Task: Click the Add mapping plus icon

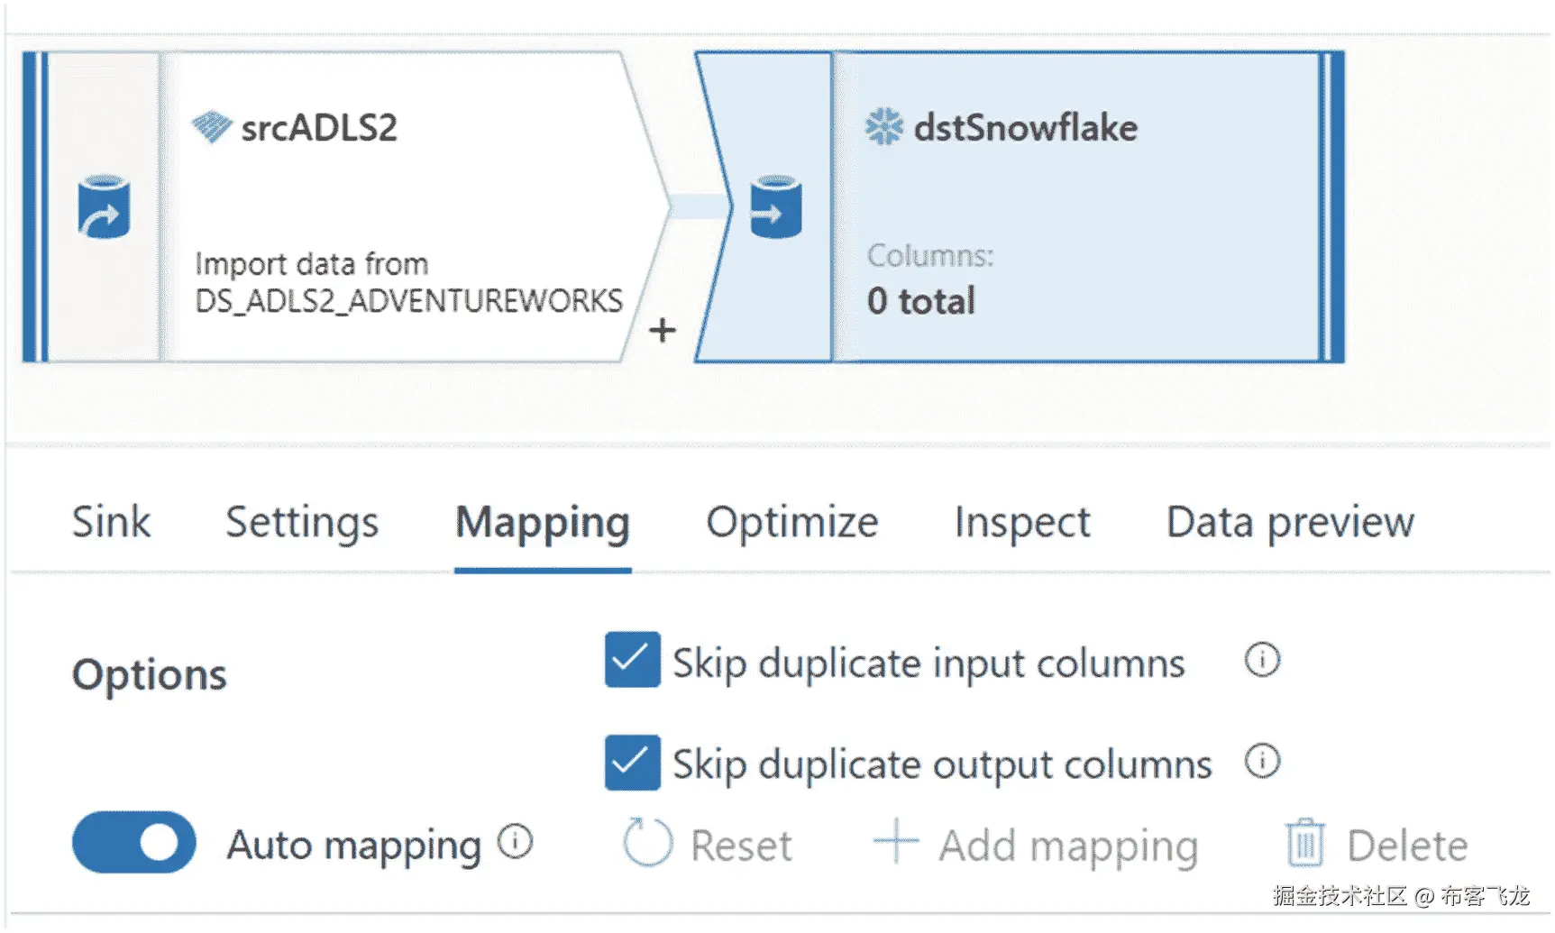Action: click(896, 841)
